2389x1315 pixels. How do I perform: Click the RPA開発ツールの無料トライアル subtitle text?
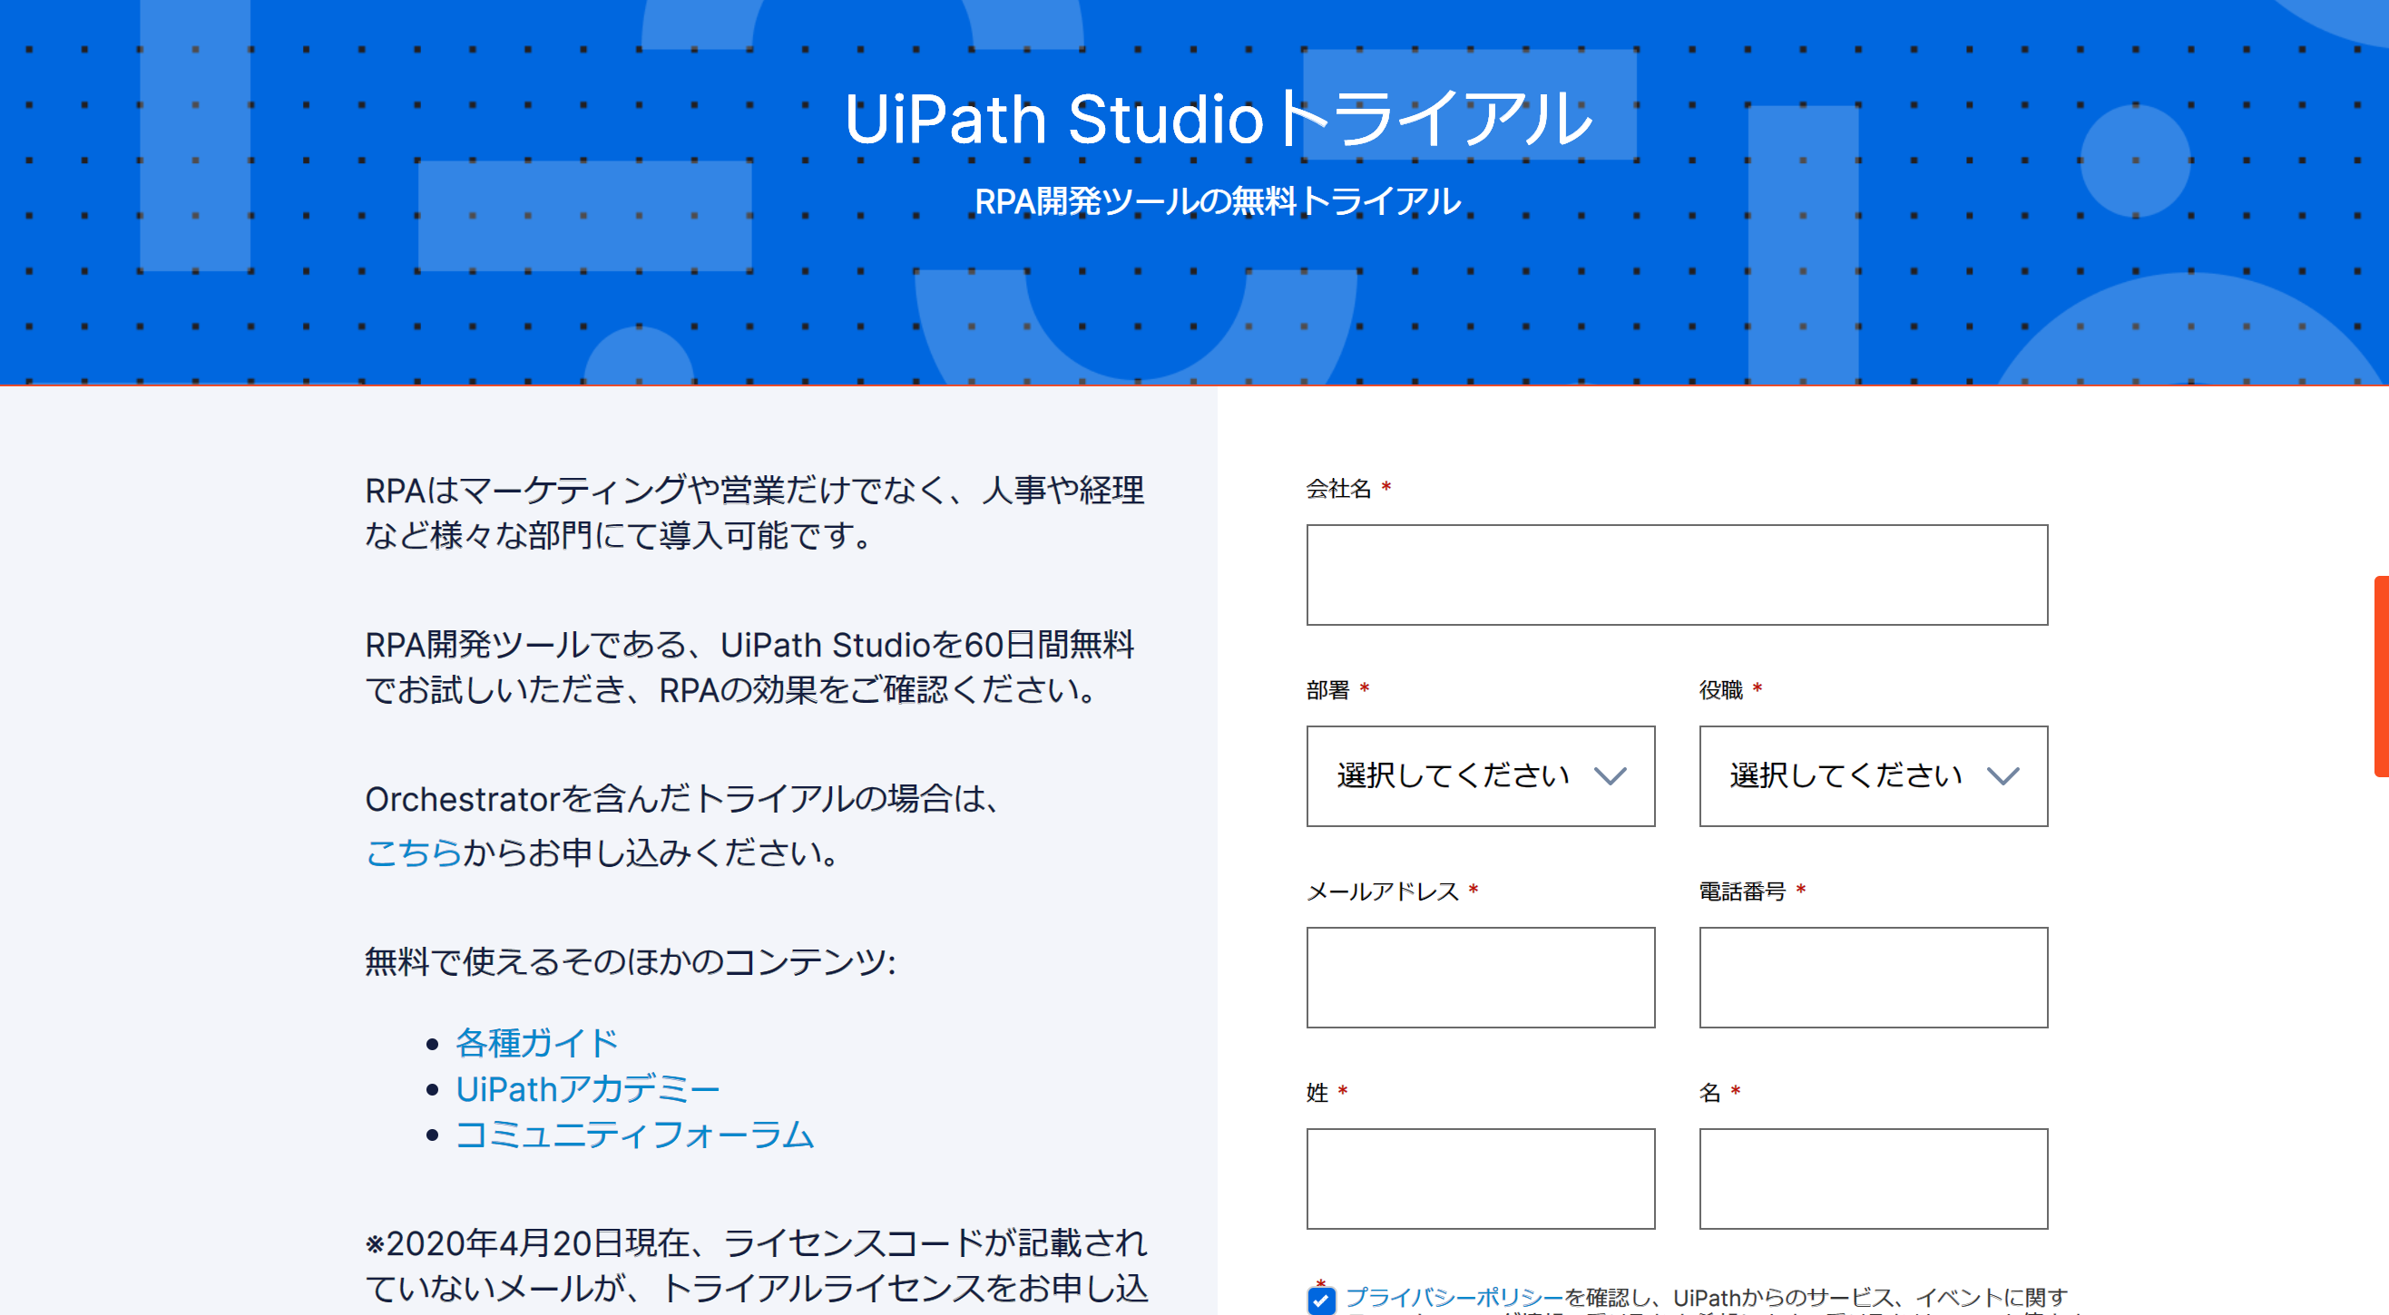[x=1217, y=201]
